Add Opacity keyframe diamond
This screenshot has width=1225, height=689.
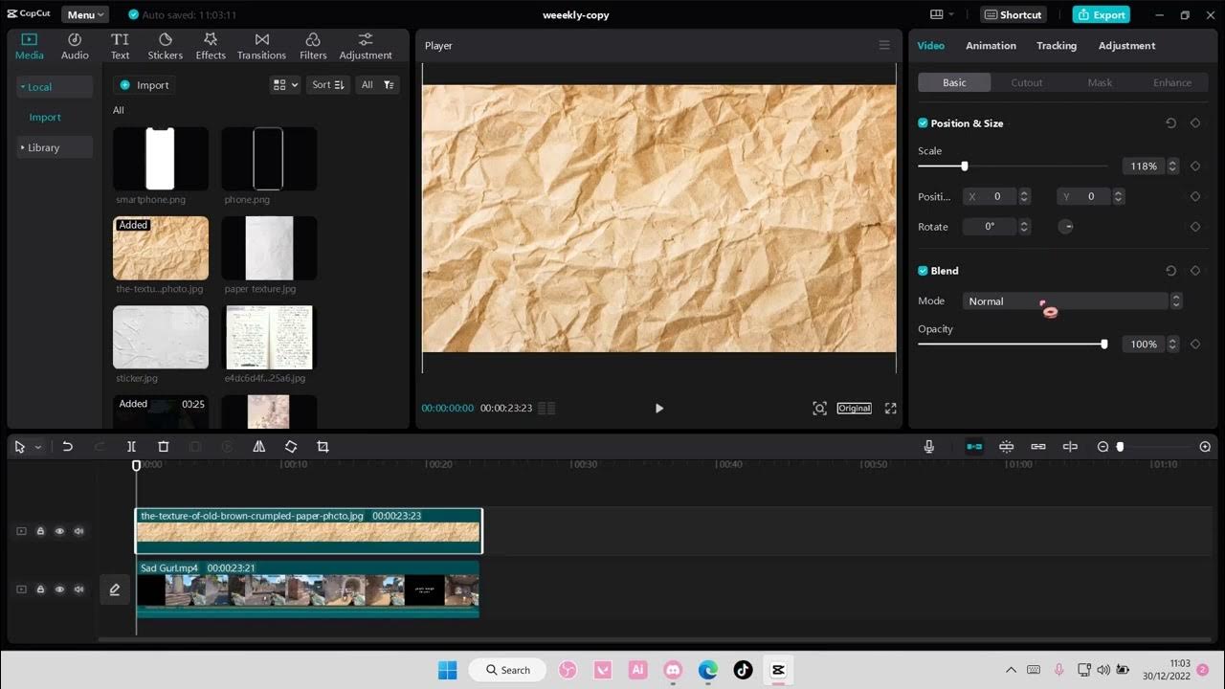pos(1195,344)
